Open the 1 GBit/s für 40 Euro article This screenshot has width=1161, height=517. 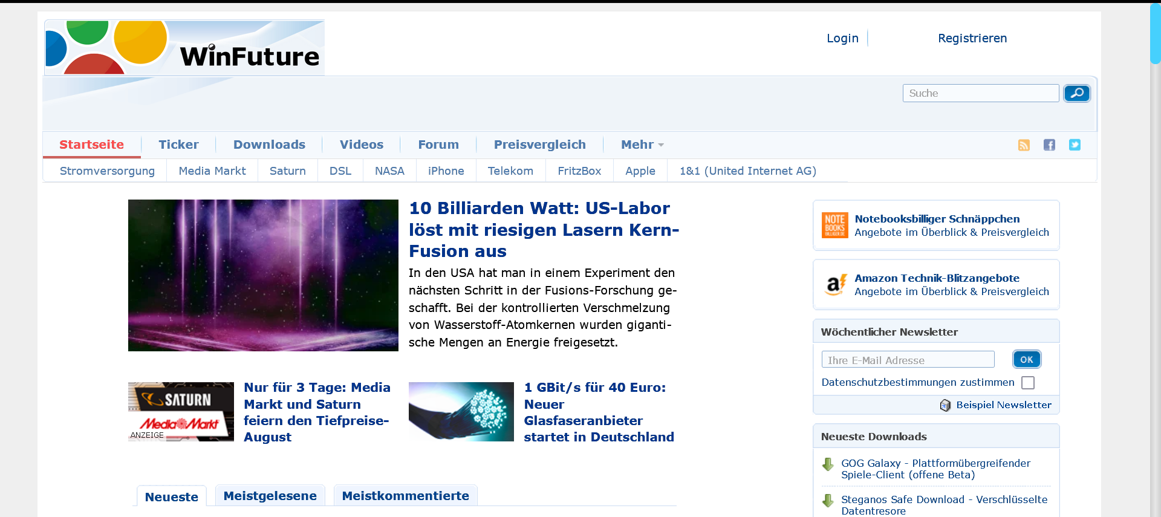[x=599, y=412]
